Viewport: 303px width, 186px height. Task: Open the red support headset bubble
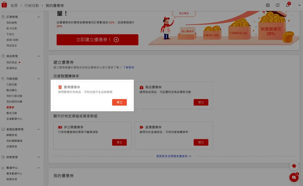[x=294, y=166]
